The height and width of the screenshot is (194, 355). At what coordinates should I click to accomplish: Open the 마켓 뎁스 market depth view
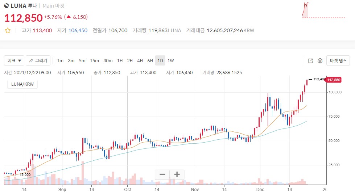tap(338, 60)
